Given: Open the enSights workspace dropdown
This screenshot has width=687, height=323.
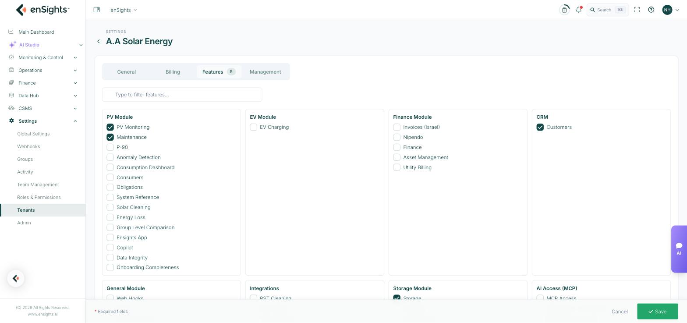Looking at the screenshot, I should pos(124,10).
